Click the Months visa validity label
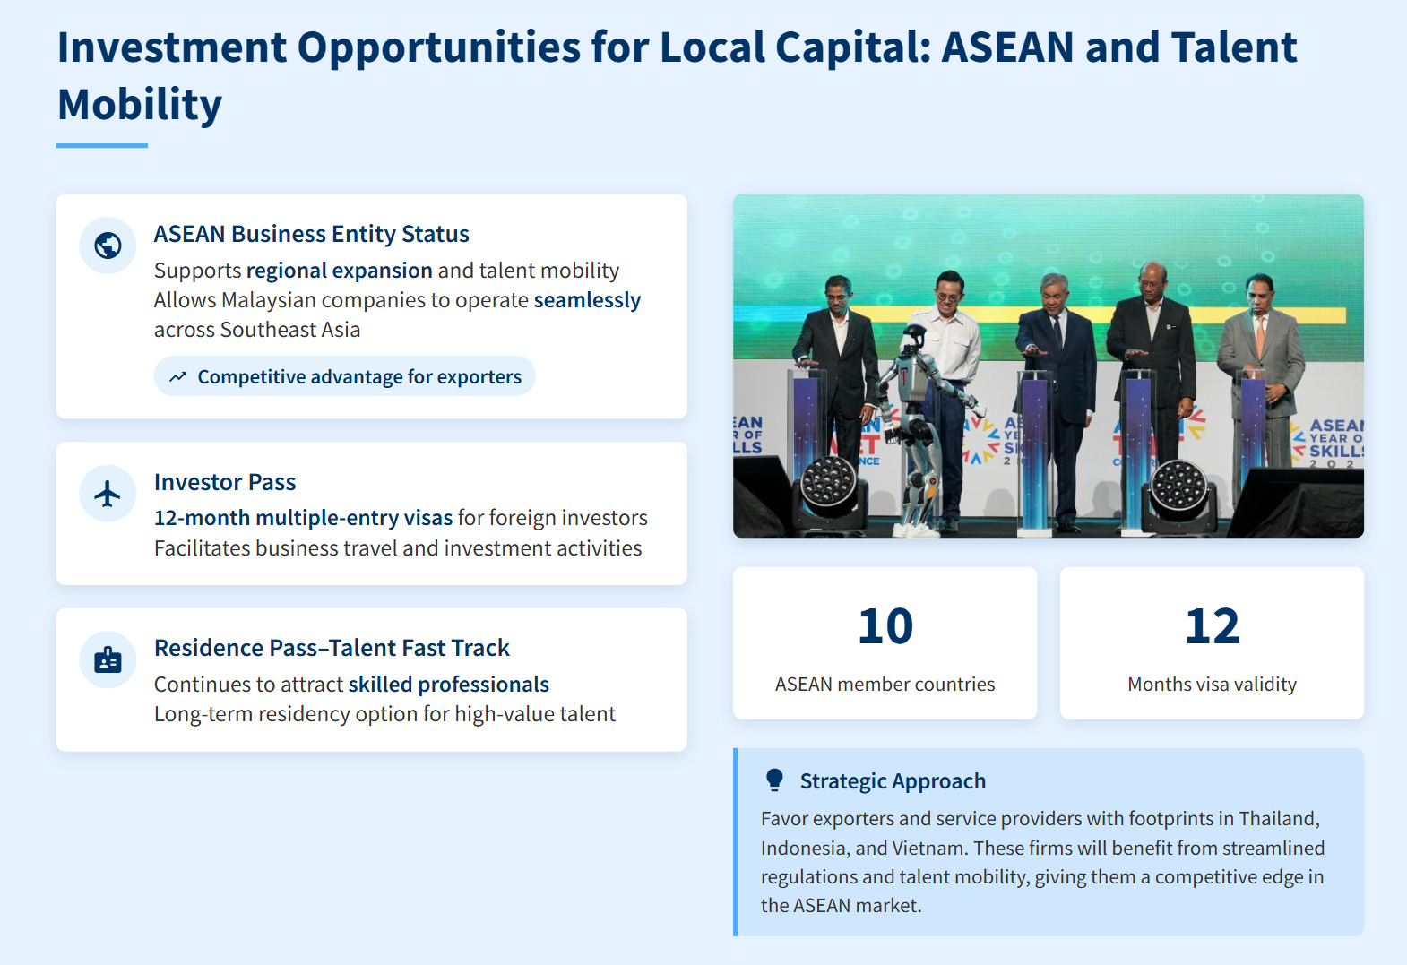The image size is (1407, 965). [1213, 685]
